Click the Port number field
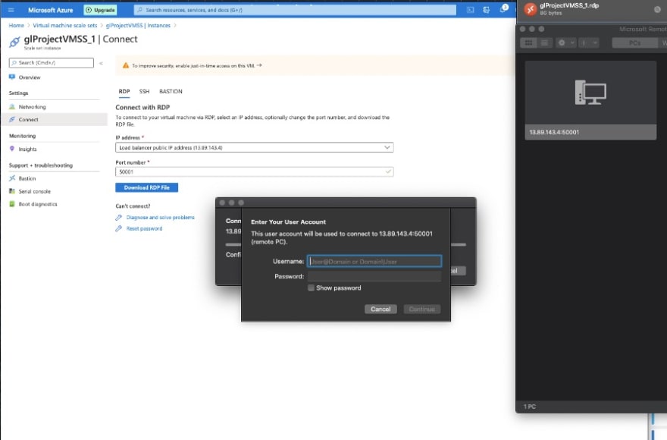Screen dimensions: 667x440 click(255, 171)
